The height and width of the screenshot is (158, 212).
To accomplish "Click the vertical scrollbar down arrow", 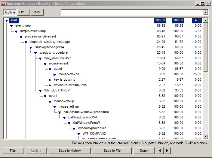I will point(206,137).
